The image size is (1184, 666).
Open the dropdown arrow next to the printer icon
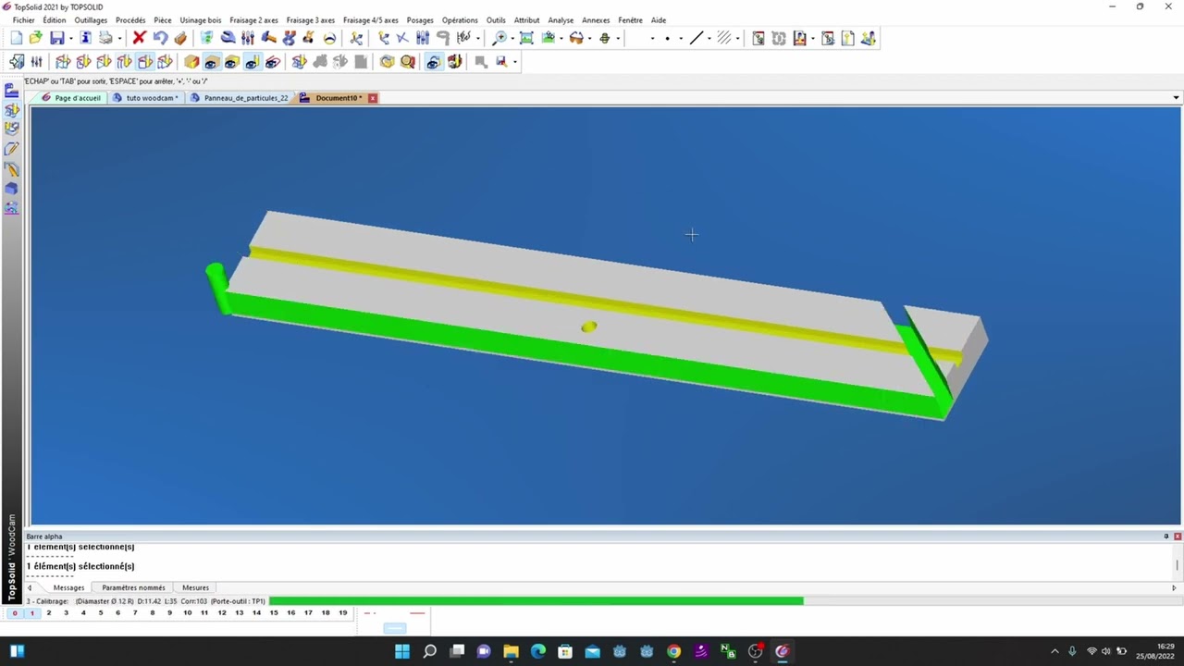pyautogui.click(x=119, y=39)
